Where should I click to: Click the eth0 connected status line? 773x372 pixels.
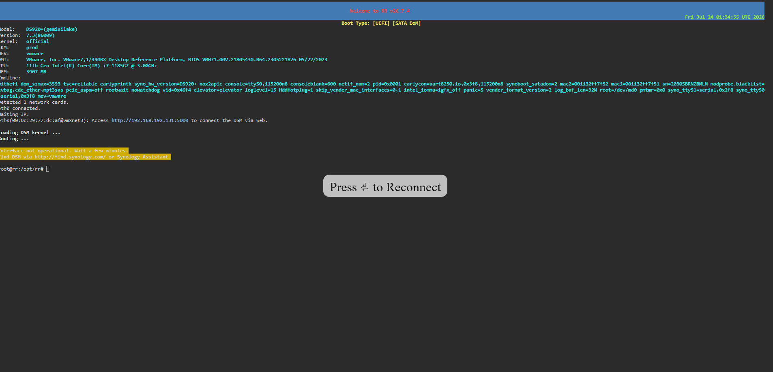pyautogui.click(x=20, y=108)
